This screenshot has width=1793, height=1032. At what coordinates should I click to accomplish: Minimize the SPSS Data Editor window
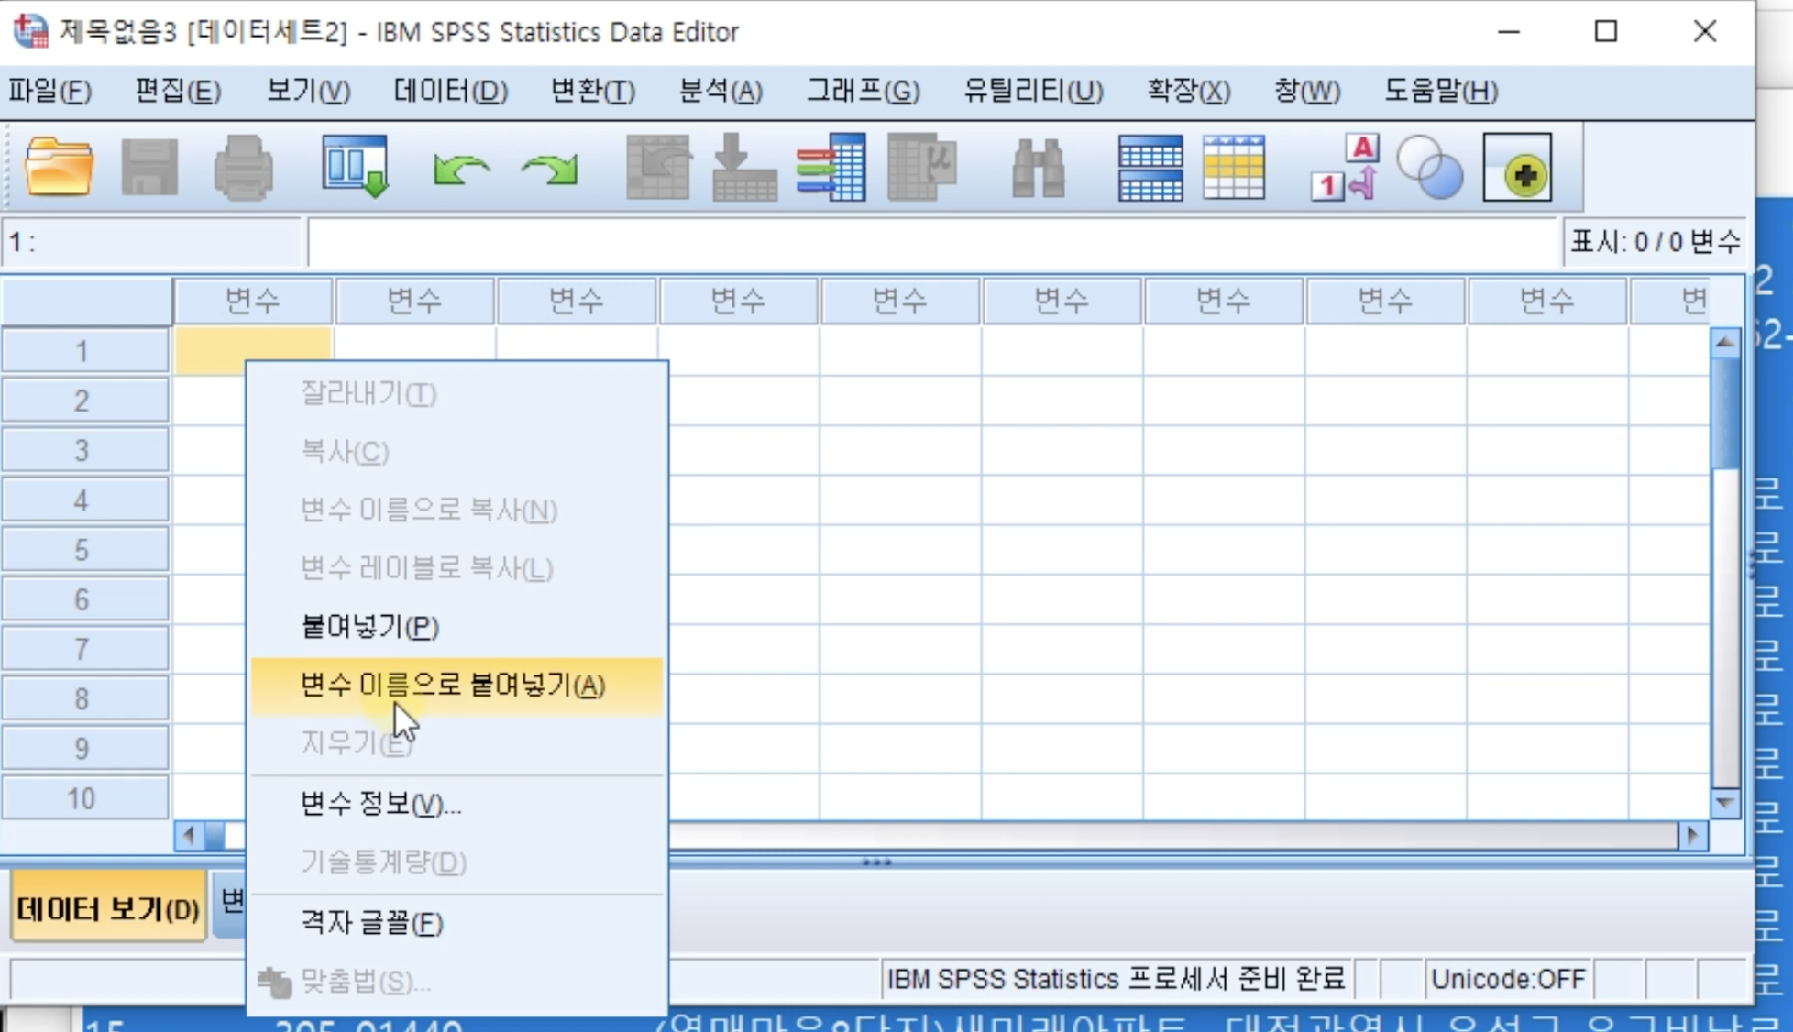(1509, 32)
